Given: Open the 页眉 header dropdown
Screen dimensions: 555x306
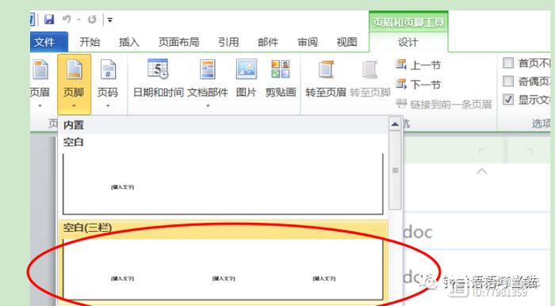Looking at the screenshot, I should click(x=40, y=84).
